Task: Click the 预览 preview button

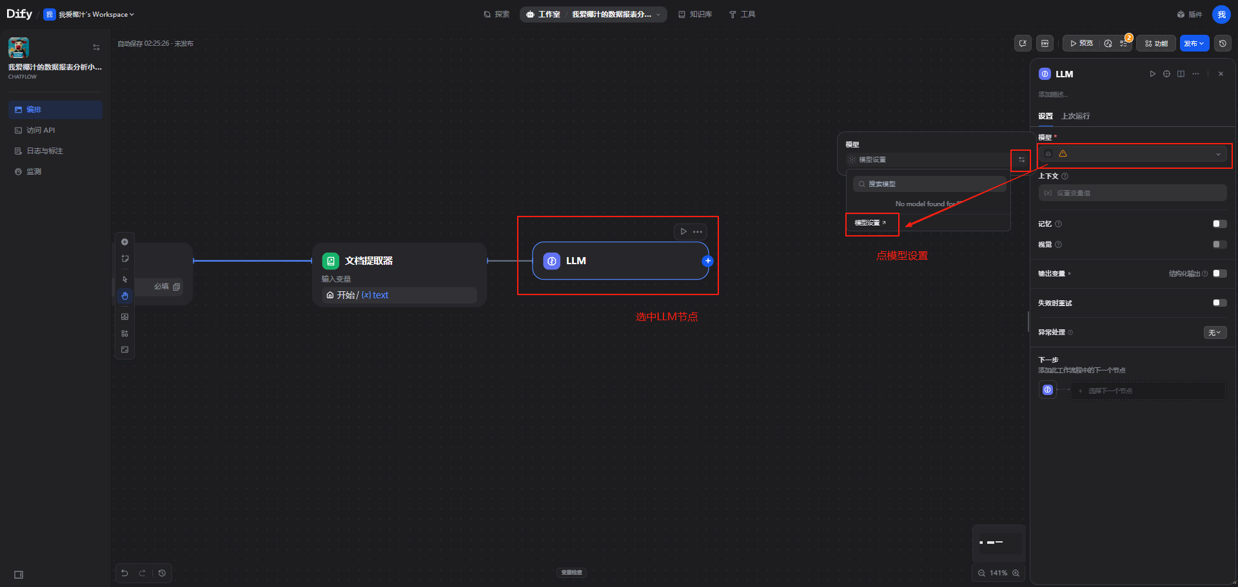Action: (1081, 43)
